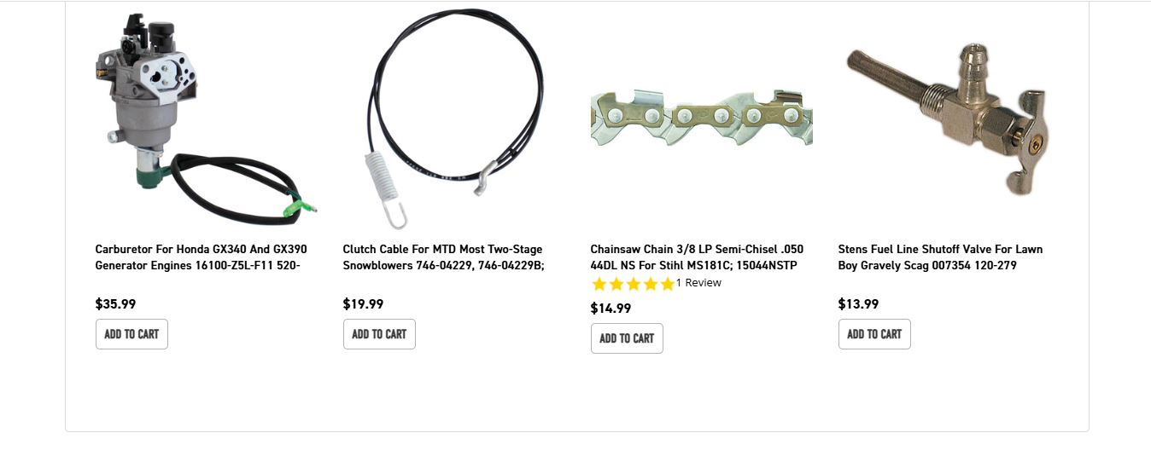Click the $14.99 chainsaw chain price

point(611,308)
